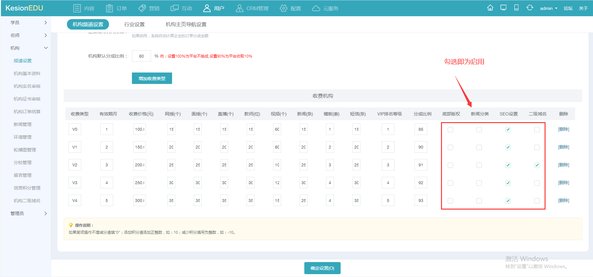Open the 云服务 cloud icon menu
The image size is (593, 277).
325,8
